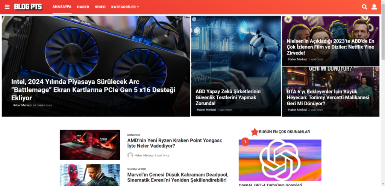Click Haber Merkezi author under Intel article
The width and height of the screenshot is (385, 186).
[22, 105]
